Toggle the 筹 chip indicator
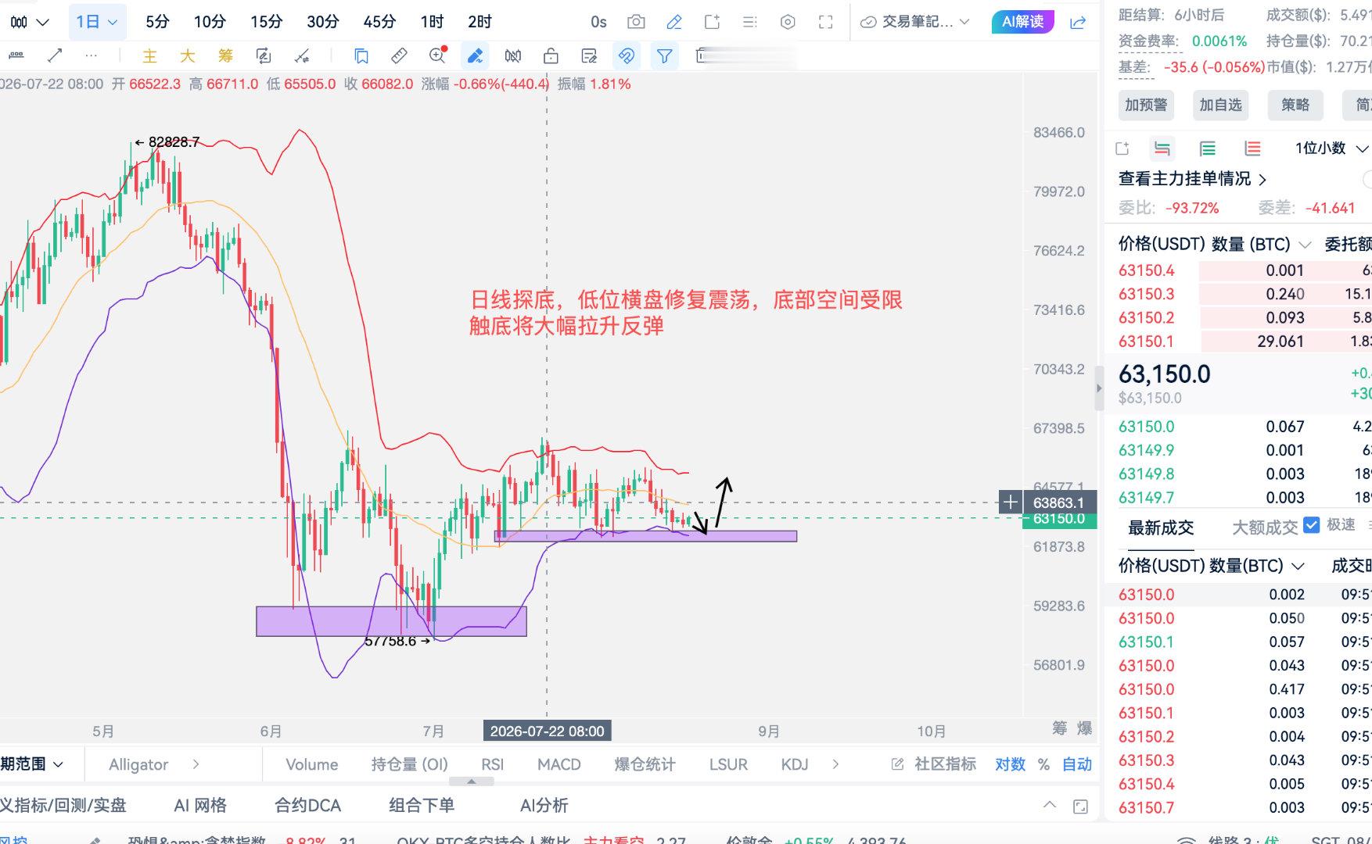 [x=225, y=55]
